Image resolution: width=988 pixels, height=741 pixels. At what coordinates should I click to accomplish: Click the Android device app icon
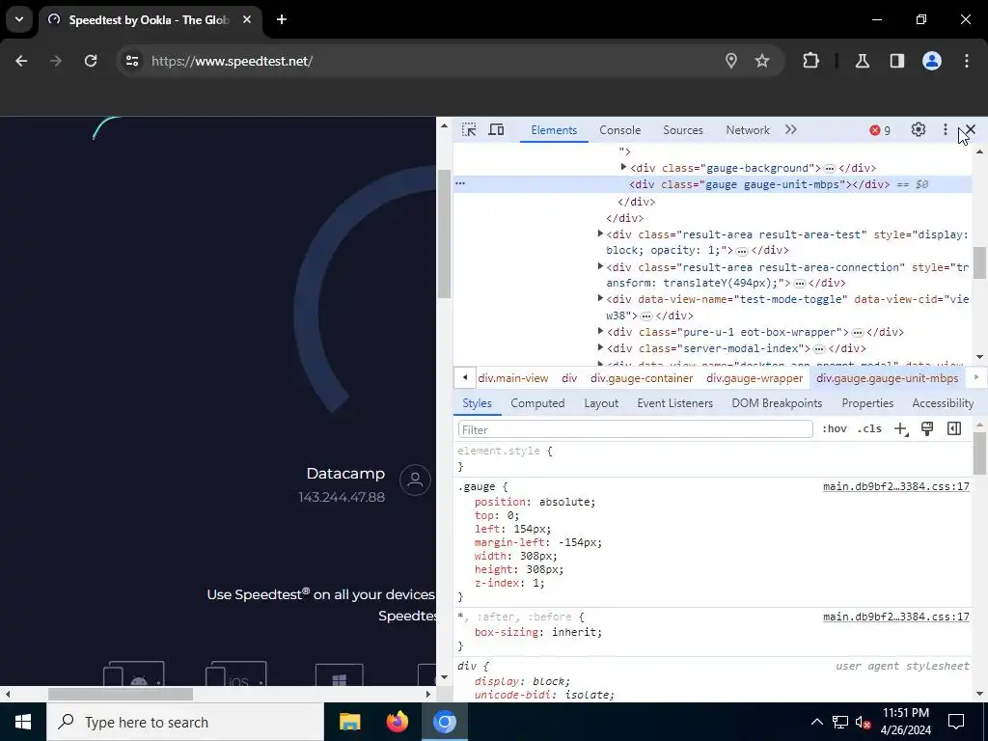coord(133,673)
